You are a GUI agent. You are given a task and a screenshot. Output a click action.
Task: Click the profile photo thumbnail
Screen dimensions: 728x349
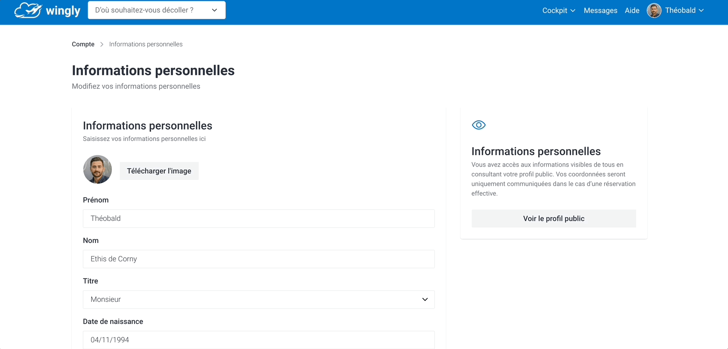(x=98, y=169)
